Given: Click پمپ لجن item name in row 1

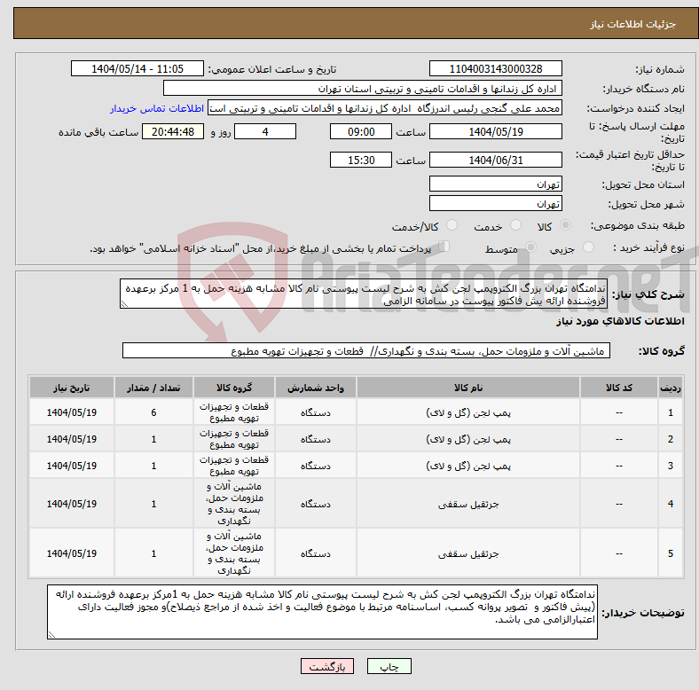Looking at the screenshot, I should 468,412.
